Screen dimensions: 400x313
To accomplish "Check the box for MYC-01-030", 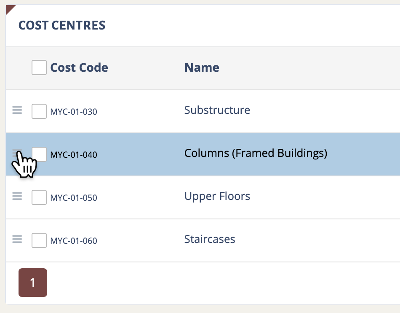I will [x=39, y=111].
